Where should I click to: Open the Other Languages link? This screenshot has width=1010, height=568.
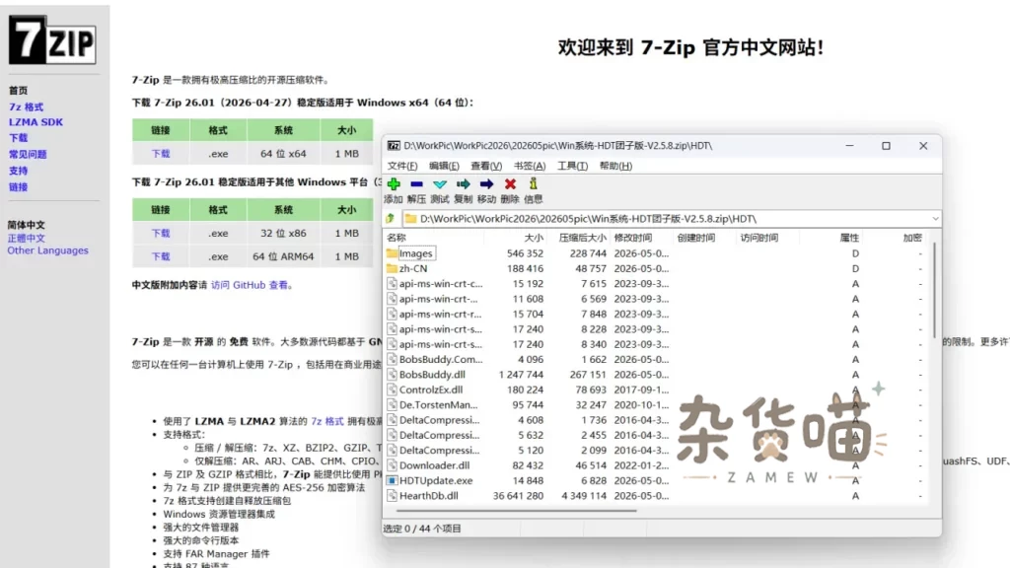pos(47,250)
